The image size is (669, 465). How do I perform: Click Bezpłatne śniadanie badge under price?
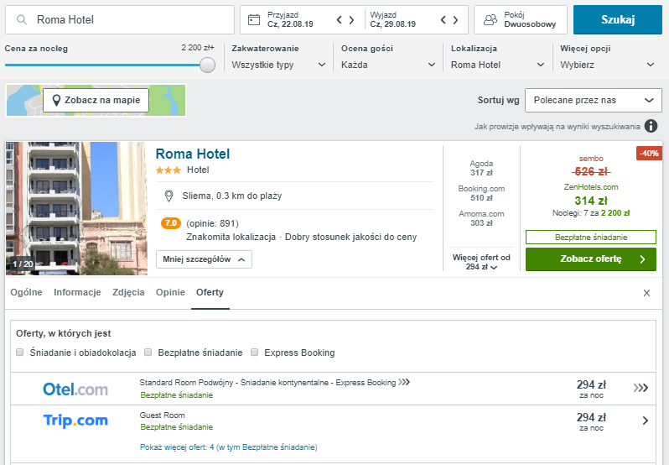point(591,238)
